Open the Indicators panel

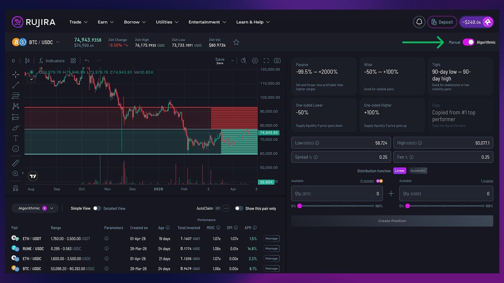pyautogui.click(x=51, y=61)
